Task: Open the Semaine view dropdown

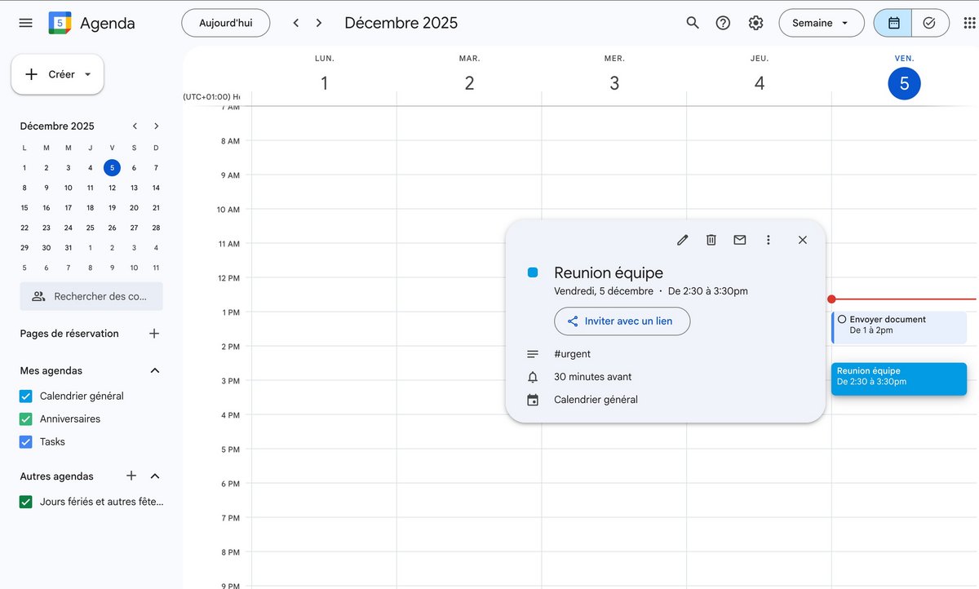Action: point(821,23)
